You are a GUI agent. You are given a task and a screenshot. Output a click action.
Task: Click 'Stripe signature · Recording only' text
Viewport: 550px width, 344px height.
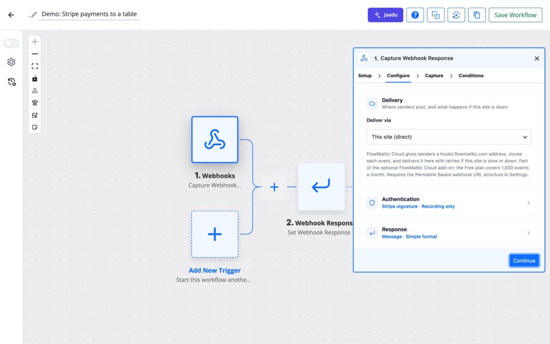[418, 206]
